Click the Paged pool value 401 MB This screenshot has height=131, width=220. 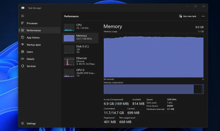click(x=110, y=122)
